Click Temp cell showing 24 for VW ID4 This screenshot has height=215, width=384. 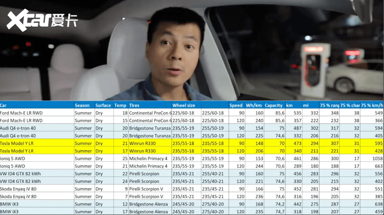[125, 181]
